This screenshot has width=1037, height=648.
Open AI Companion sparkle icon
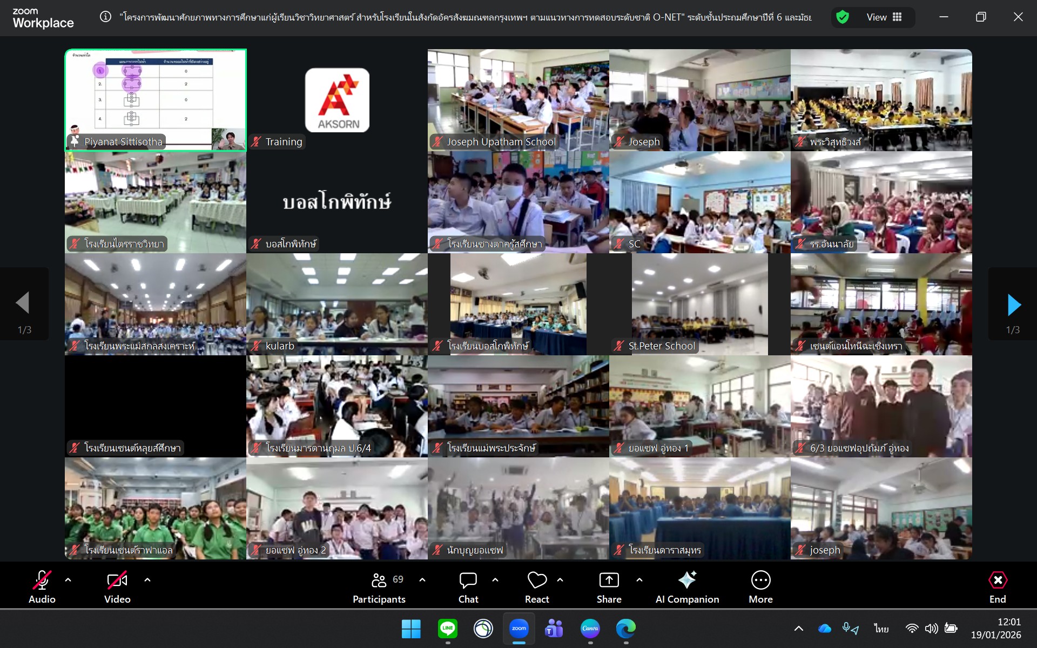point(687,580)
